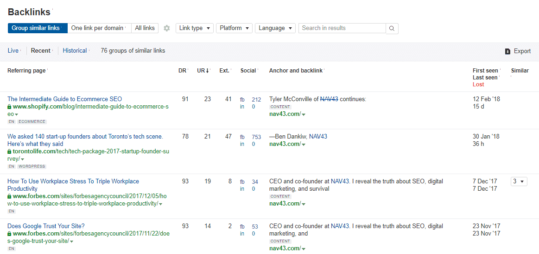The image size is (539, 254).
Task: Open The Intermediate Guide to Ecommerce SEO link
Action: pyautogui.click(x=64, y=99)
